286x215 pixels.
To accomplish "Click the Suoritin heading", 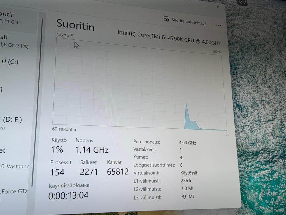I will pyautogui.click(x=75, y=25).
